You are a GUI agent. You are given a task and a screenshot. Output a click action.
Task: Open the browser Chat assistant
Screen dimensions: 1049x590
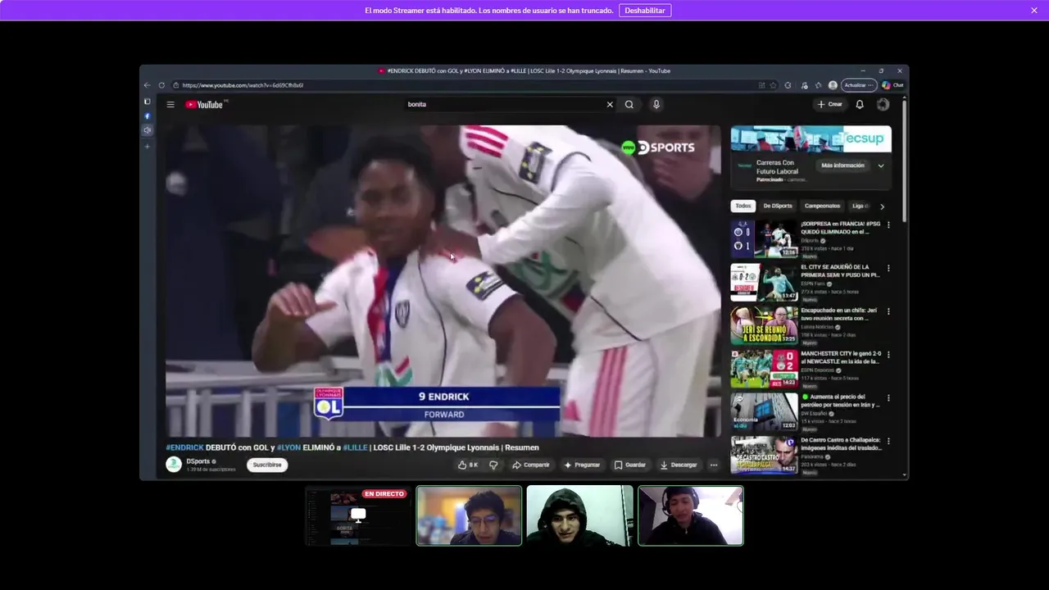coord(893,85)
